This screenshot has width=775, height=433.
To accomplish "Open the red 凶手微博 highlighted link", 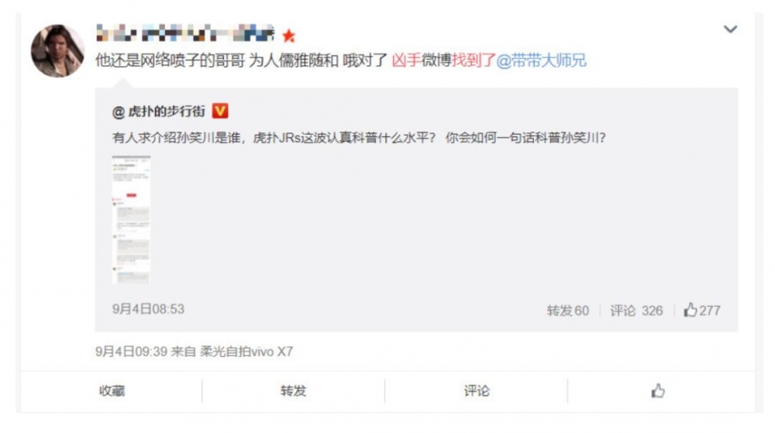I will point(421,60).
